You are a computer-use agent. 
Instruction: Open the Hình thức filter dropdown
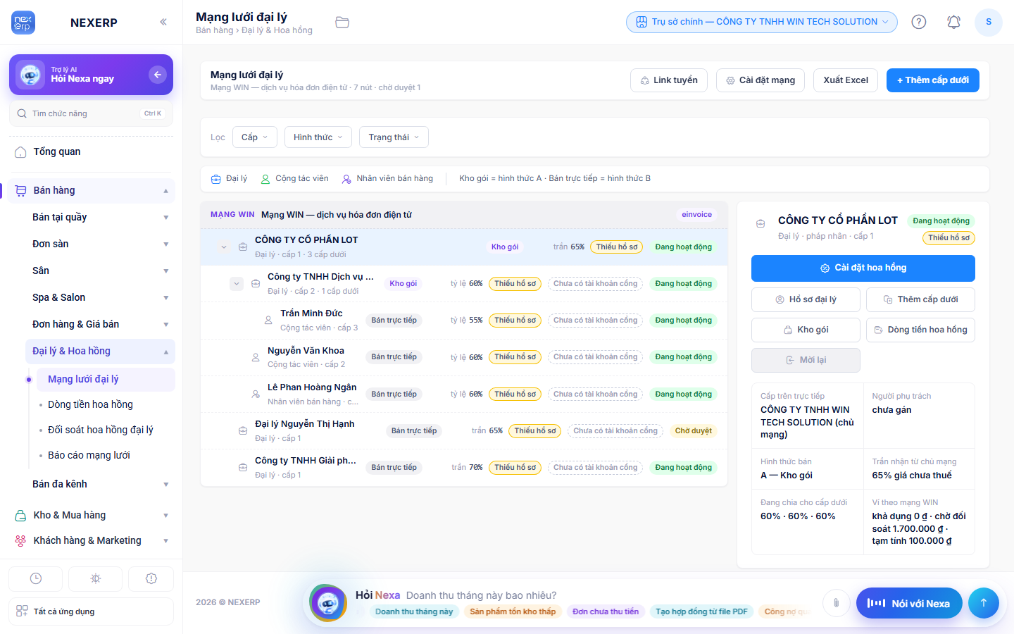pyautogui.click(x=318, y=137)
